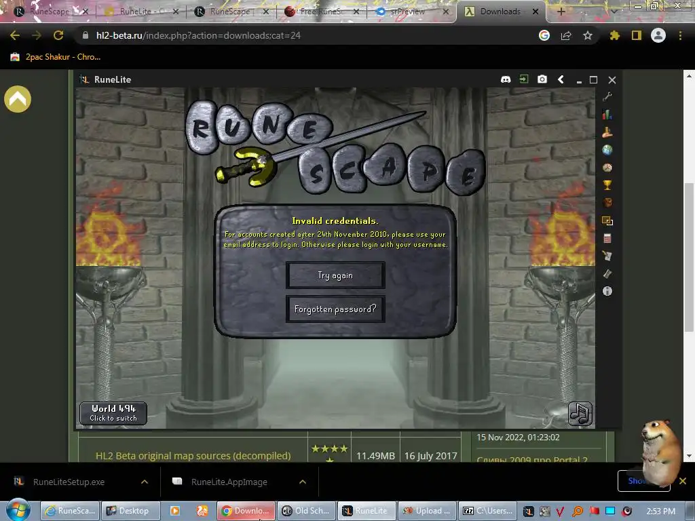This screenshot has height=521, width=695.
Task: Switch to the Desktop taskbar item
Action: (x=130, y=511)
